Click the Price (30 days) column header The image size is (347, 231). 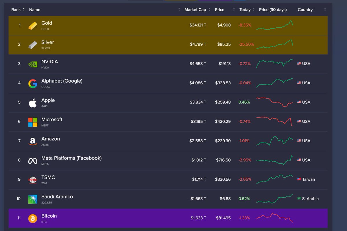pyautogui.click(x=273, y=10)
